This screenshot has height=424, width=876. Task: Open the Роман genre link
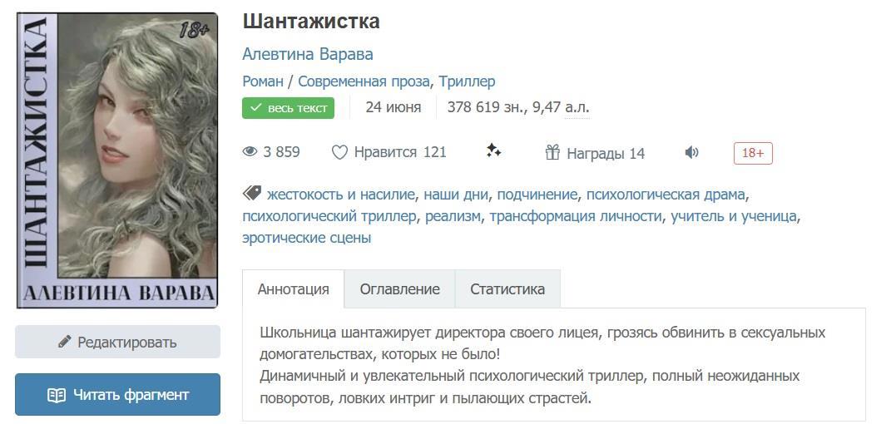[x=262, y=81]
